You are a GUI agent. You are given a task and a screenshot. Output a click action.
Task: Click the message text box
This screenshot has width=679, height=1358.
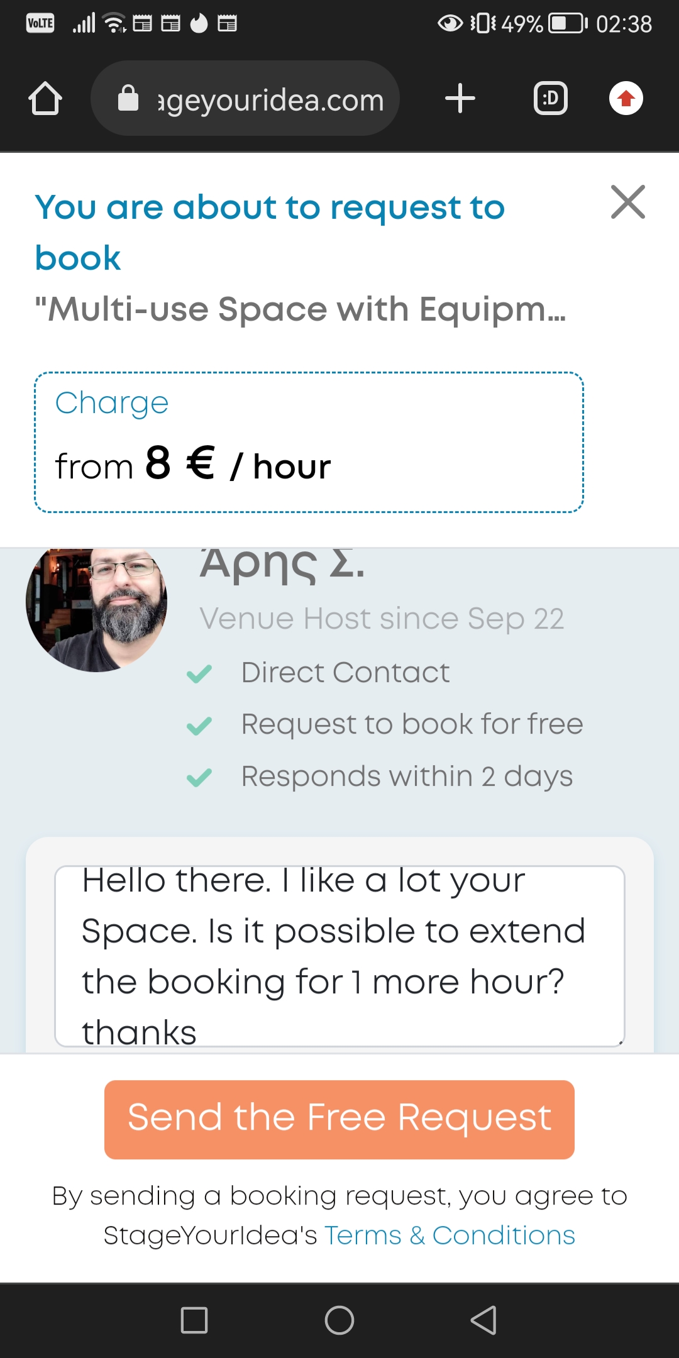pos(339,956)
